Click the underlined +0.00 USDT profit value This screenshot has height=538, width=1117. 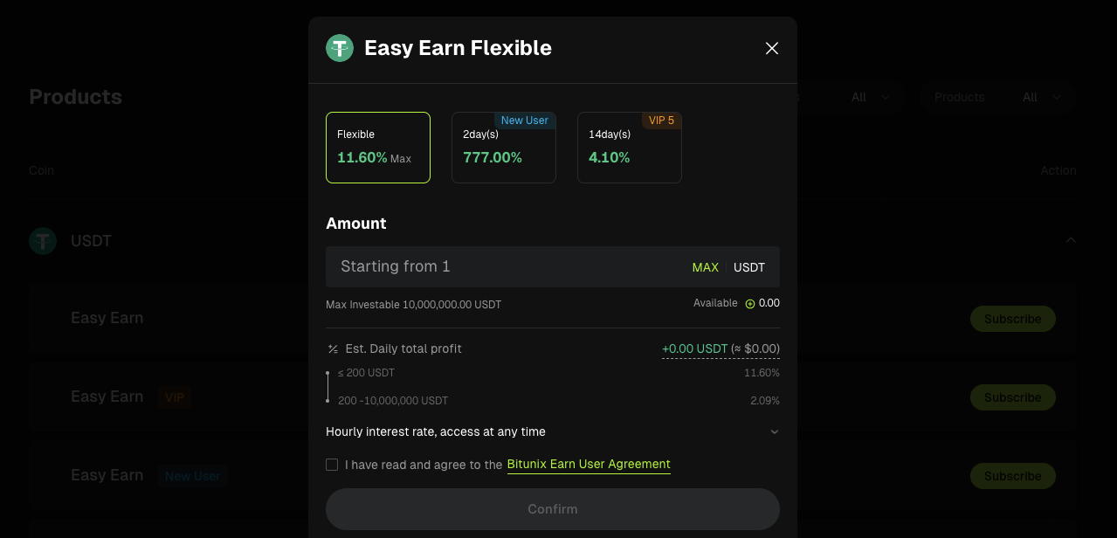693,348
